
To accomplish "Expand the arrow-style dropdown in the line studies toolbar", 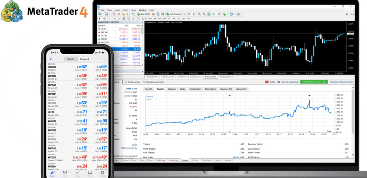I will coord(145,18).
